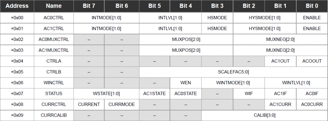The height and width of the screenshot is (121, 328).
Task: Click the AC1CTRL register name
Action: (54, 29)
